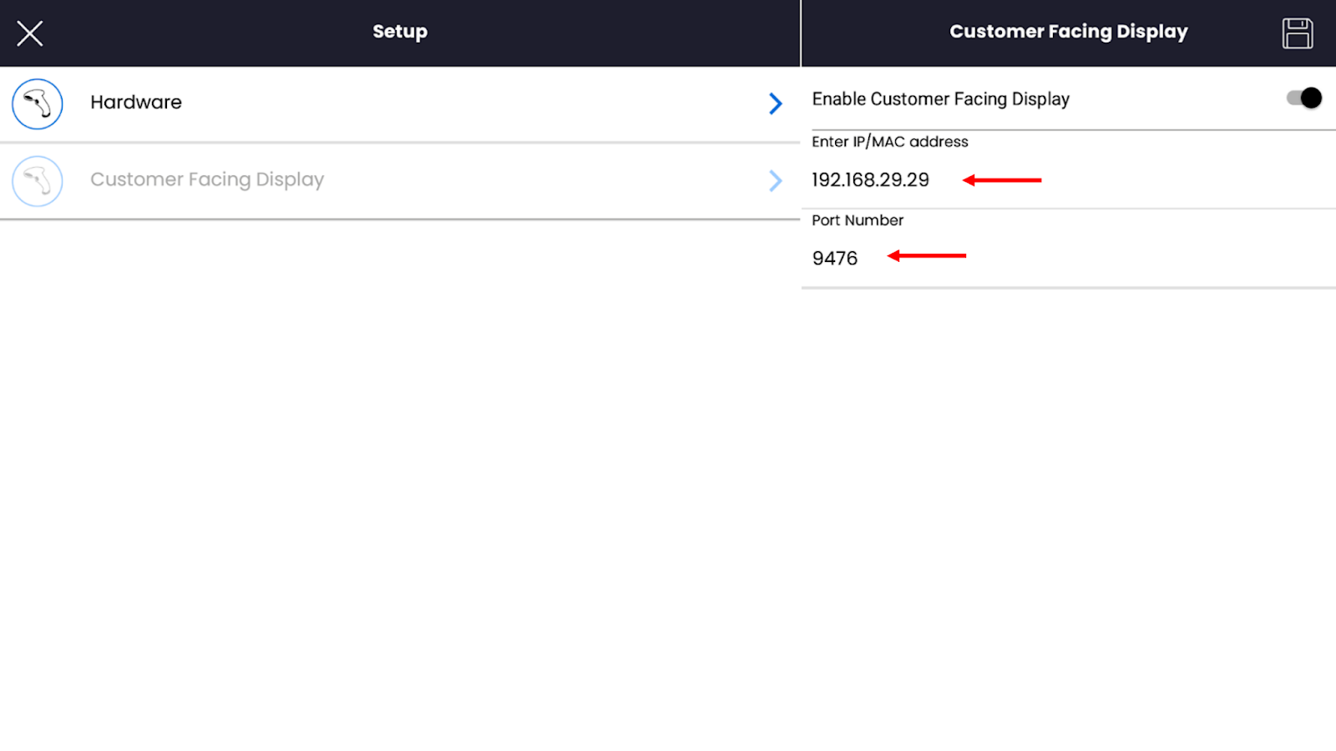Close the Setup screen with the X icon
This screenshot has width=1336, height=751.
point(30,33)
